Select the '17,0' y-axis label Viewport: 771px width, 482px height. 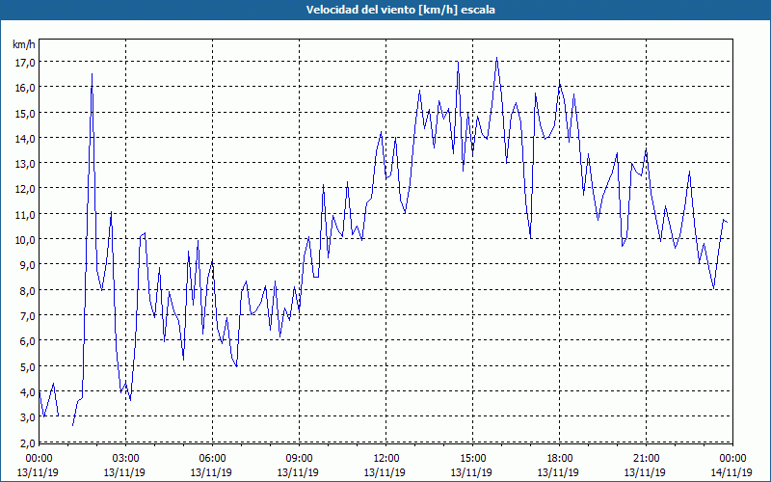[x=25, y=63]
